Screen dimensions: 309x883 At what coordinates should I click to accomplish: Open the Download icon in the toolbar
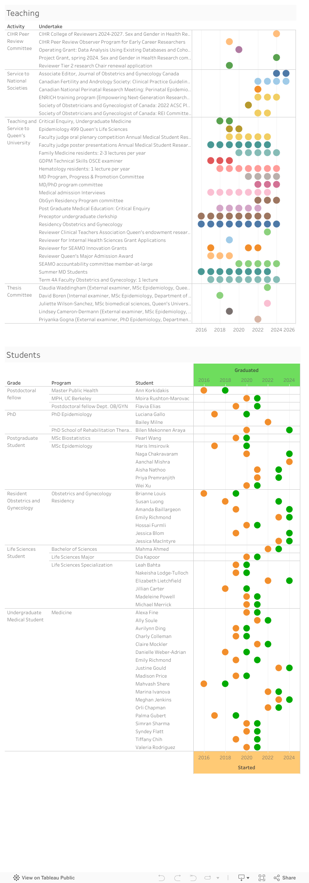pyautogui.click(x=241, y=877)
